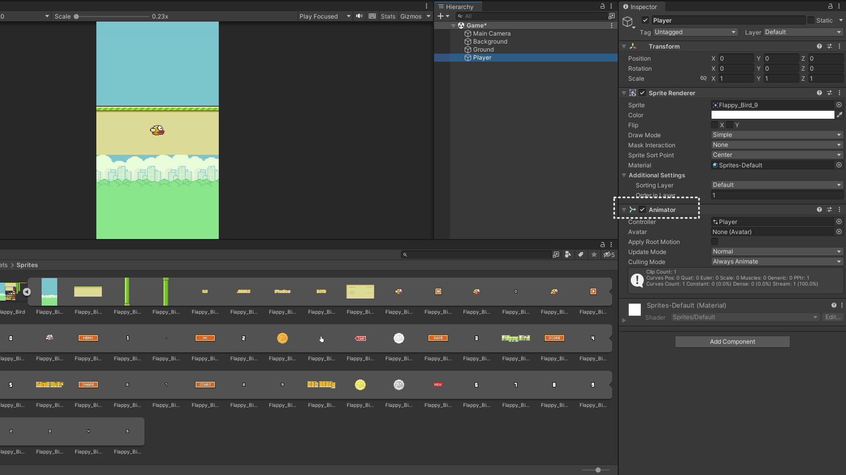Select Ground object in Hierarchy
846x475 pixels.
tap(483, 50)
